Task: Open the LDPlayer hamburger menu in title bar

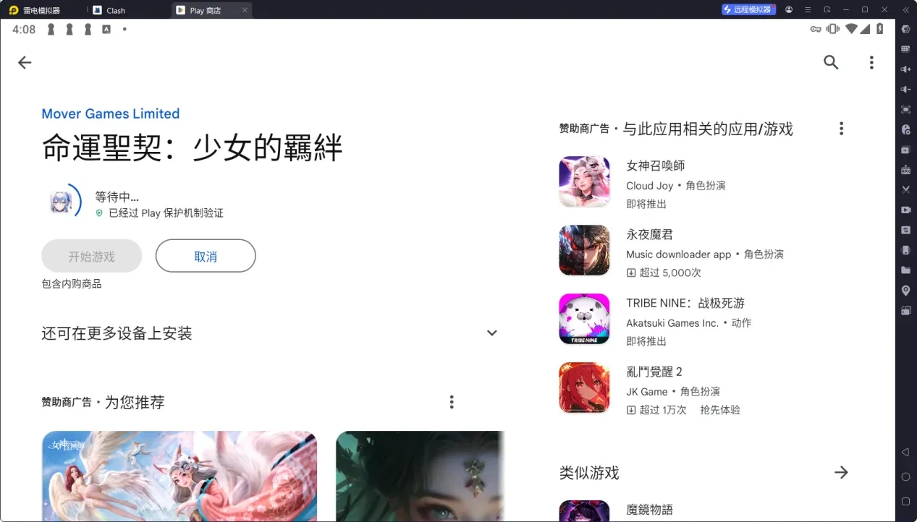Action: tap(808, 10)
